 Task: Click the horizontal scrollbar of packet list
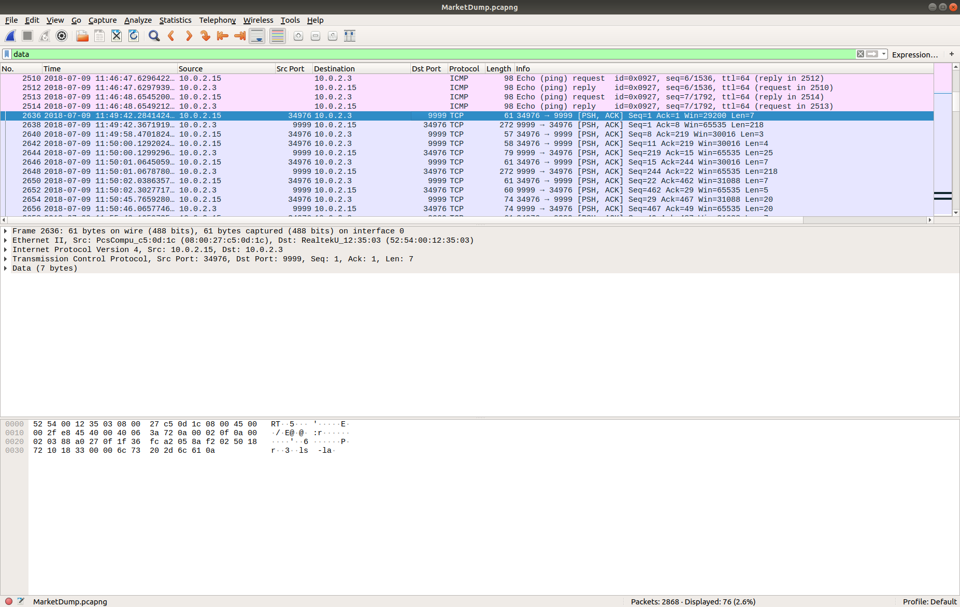coord(466,220)
